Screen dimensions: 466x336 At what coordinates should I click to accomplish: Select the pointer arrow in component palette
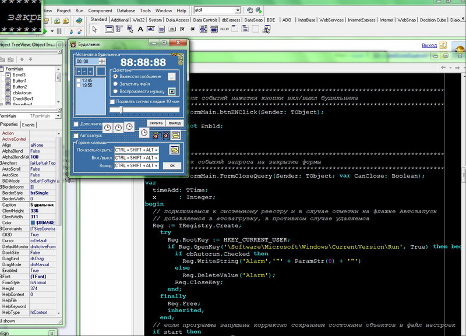pyautogui.click(x=94, y=30)
